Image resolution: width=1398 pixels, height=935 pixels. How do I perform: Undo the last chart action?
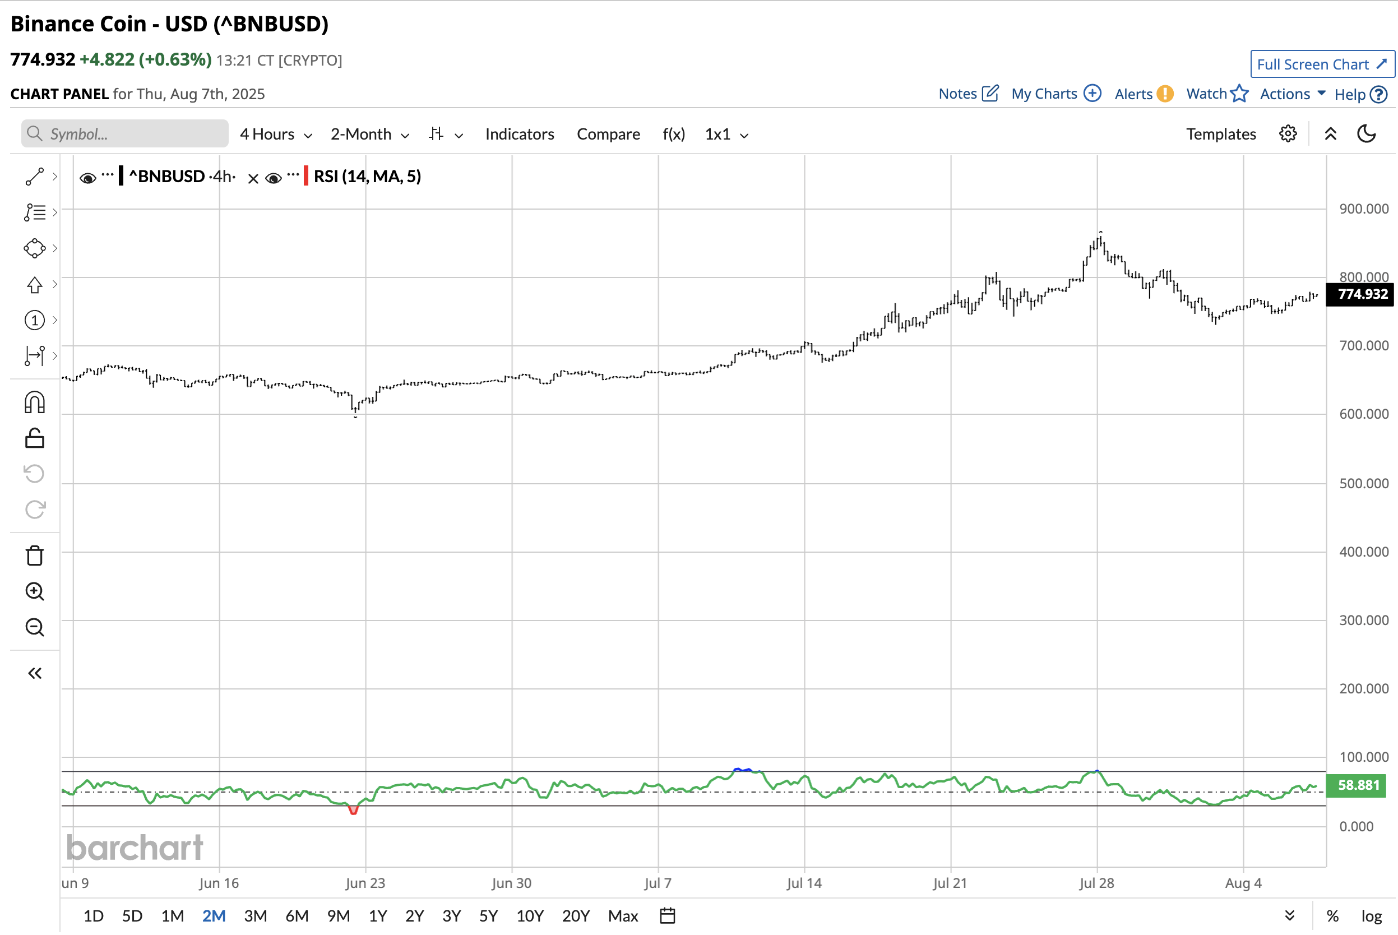[35, 474]
